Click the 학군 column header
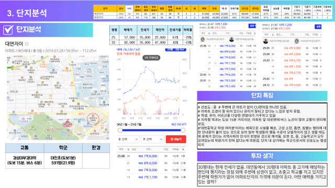Screen dimensions: 335x188 coord(63,148)
